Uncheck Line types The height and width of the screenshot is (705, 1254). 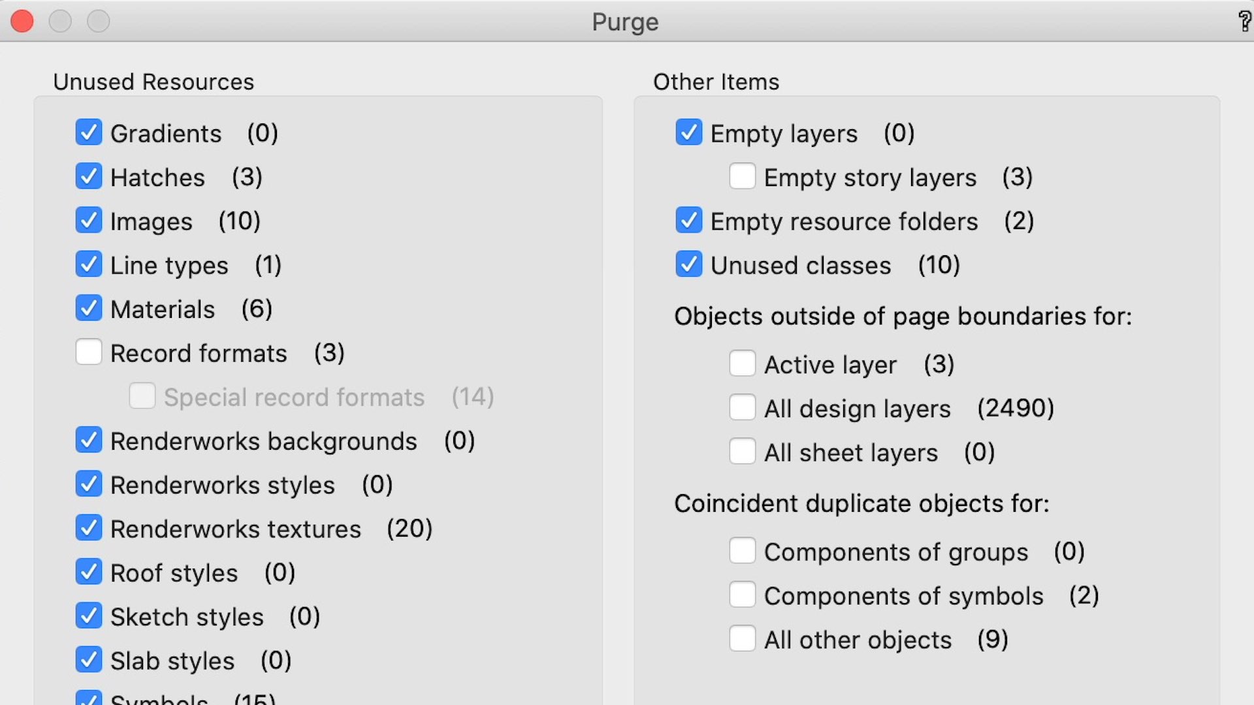coord(89,264)
